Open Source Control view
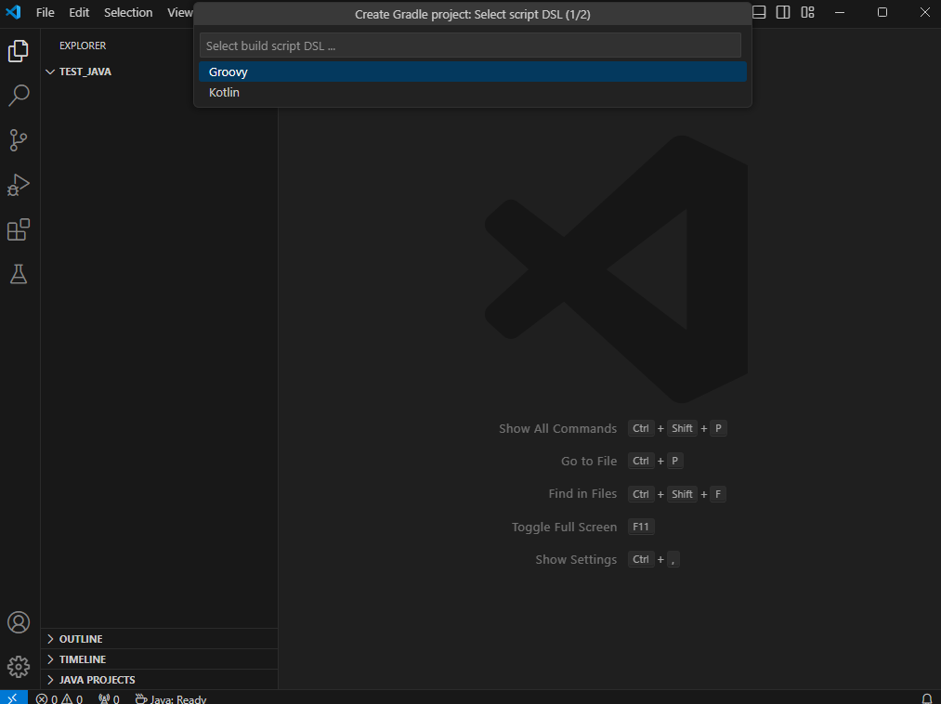 (x=19, y=140)
